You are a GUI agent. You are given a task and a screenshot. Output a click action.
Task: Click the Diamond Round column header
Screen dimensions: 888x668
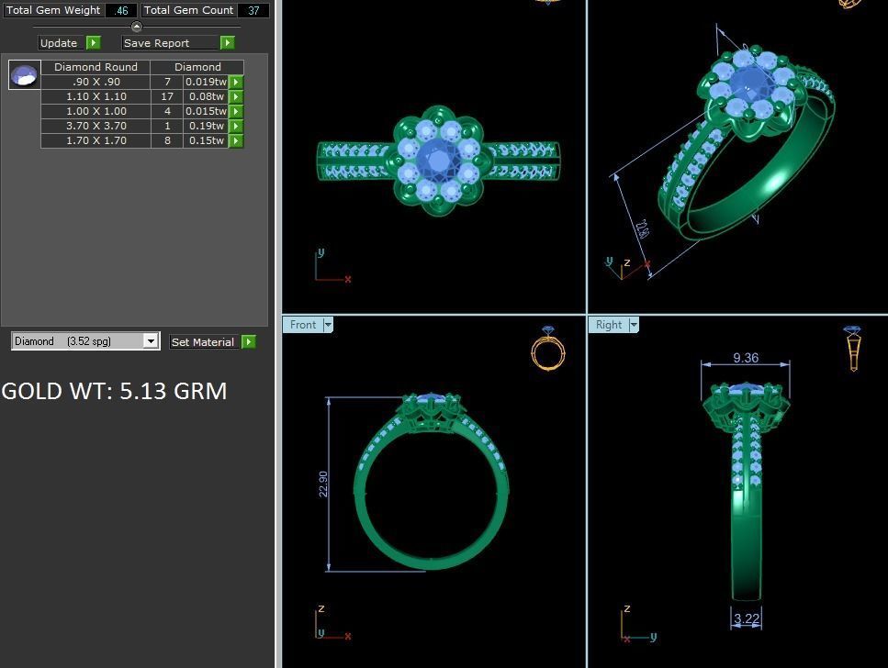(x=96, y=67)
